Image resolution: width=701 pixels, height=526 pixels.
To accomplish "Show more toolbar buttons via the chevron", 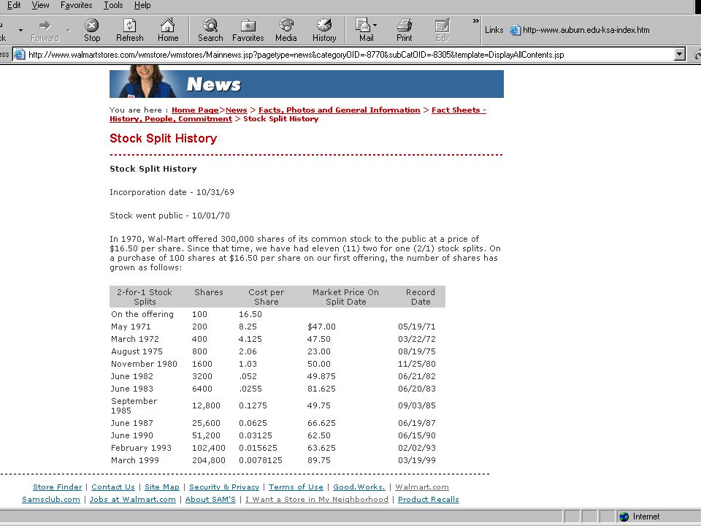I will 475,21.
